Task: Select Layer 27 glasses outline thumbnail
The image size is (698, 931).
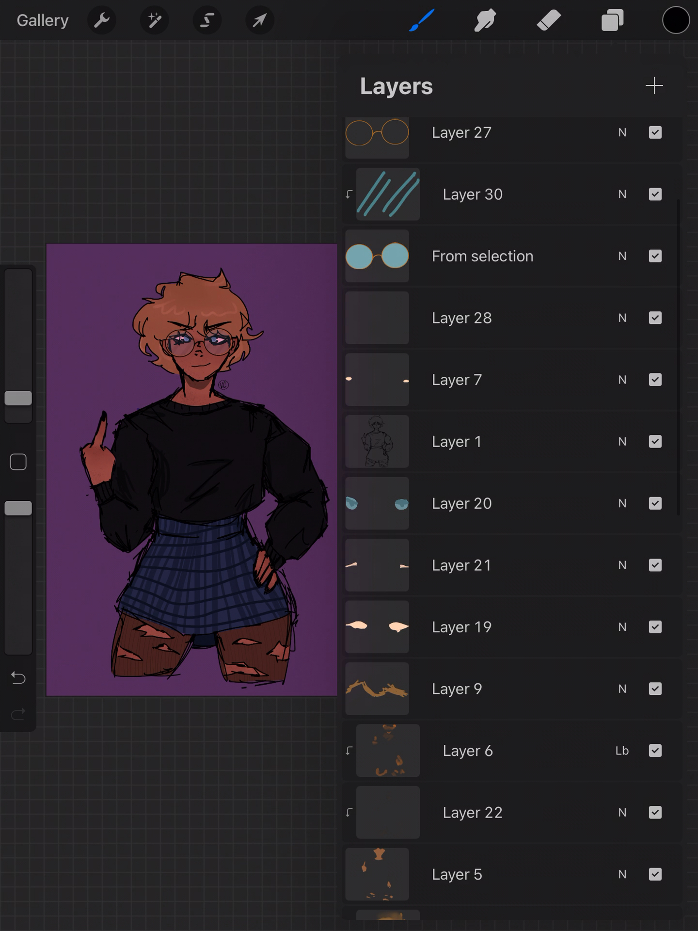Action: pyautogui.click(x=377, y=137)
